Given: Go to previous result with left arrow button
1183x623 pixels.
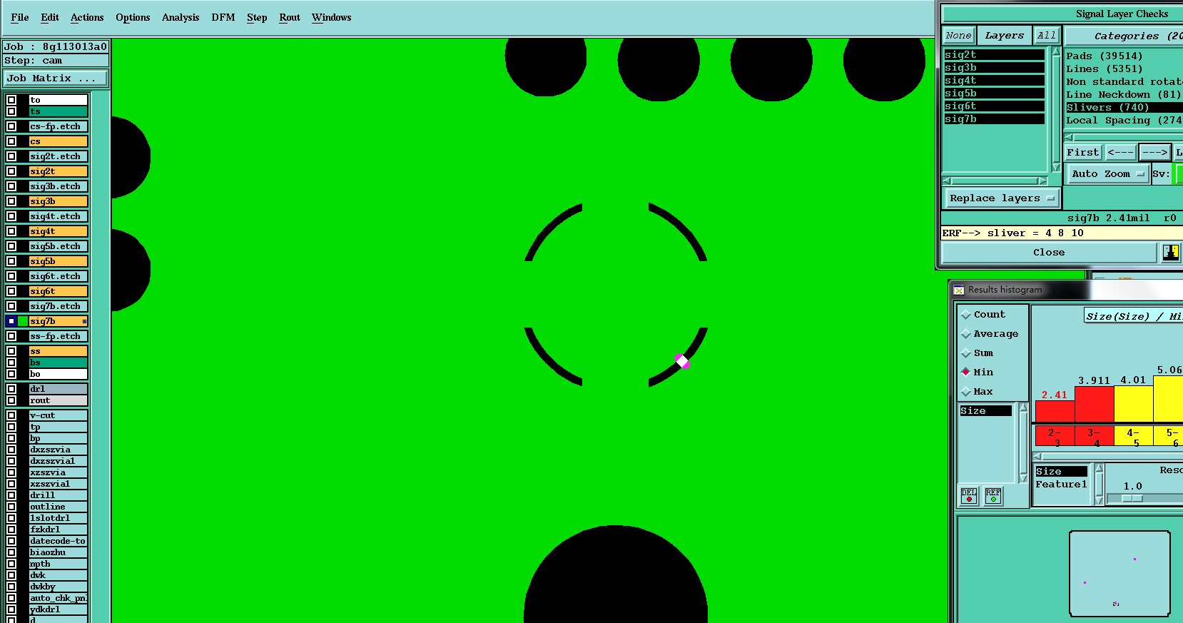Looking at the screenshot, I should (x=1120, y=152).
